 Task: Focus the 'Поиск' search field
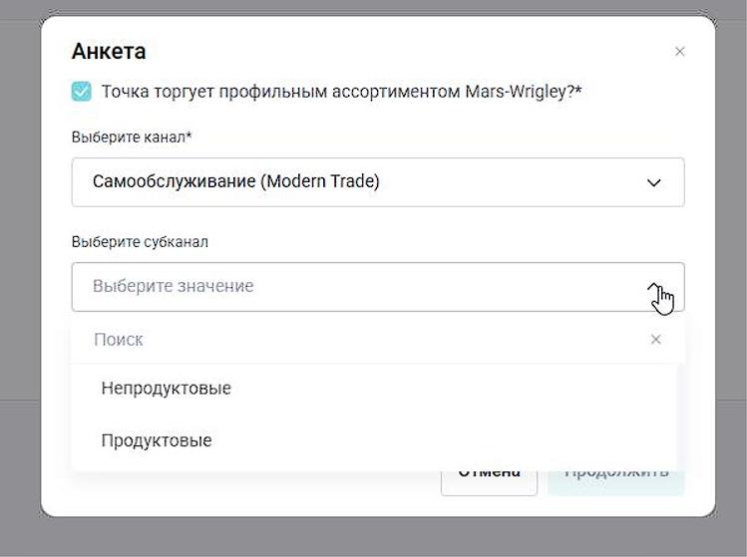(x=359, y=340)
